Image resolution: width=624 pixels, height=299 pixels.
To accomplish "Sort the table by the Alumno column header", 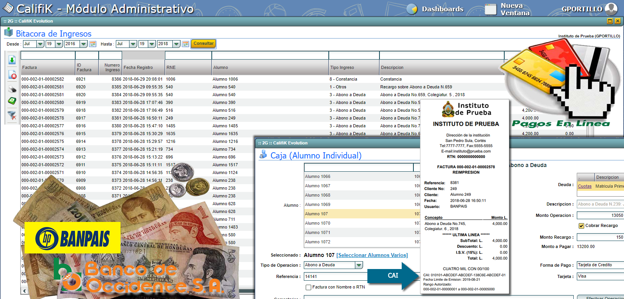I will pyautogui.click(x=270, y=67).
